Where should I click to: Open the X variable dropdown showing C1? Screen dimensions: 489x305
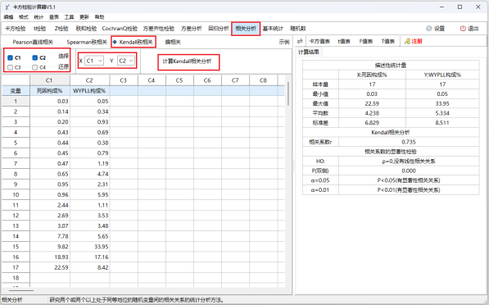coord(94,61)
